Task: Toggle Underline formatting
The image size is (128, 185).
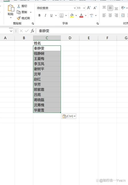Action: click(51, 15)
